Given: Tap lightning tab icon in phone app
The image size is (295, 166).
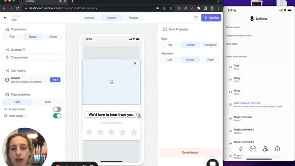Looking at the screenshot, I should (241, 149).
